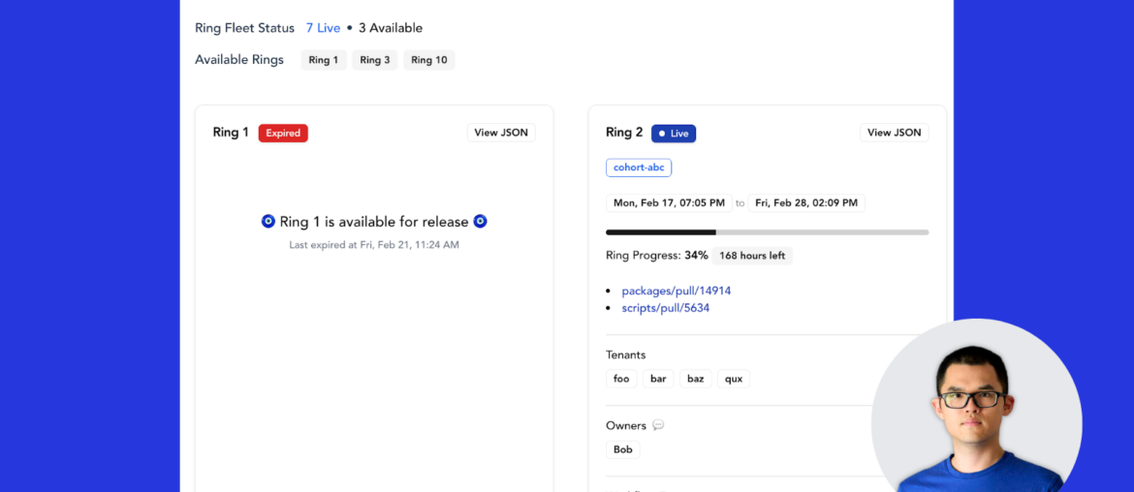Click the Bob owner chip

pyautogui.click(x=623, y=449)
